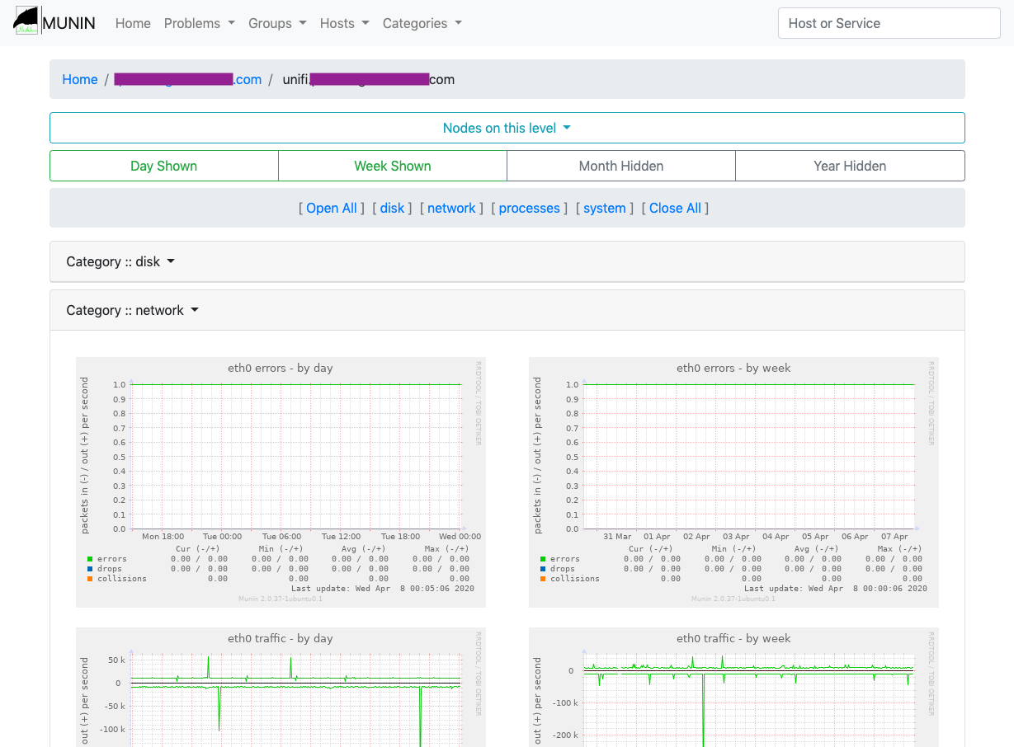This screenshot has height=747, width=1014.
Task: Click the Home breadcrumb link
Action: (80, 79)
